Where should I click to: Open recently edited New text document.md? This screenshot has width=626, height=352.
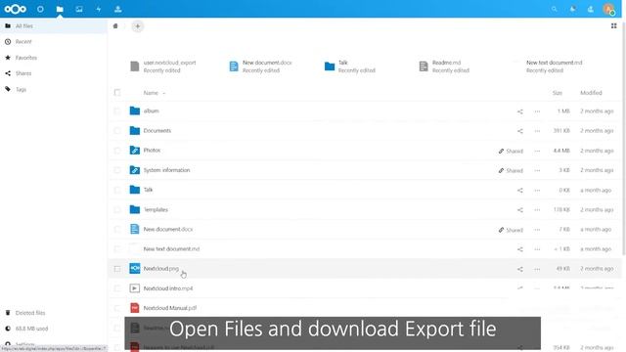tap(554, 66)
